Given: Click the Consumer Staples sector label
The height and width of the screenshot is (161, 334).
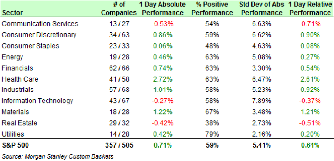Looking at the screenshot, I should [x=30, y=46].
